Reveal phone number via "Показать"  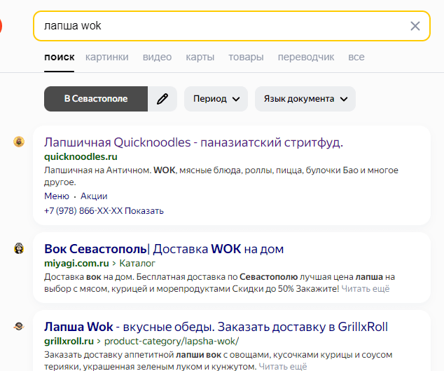coord(144,210)
